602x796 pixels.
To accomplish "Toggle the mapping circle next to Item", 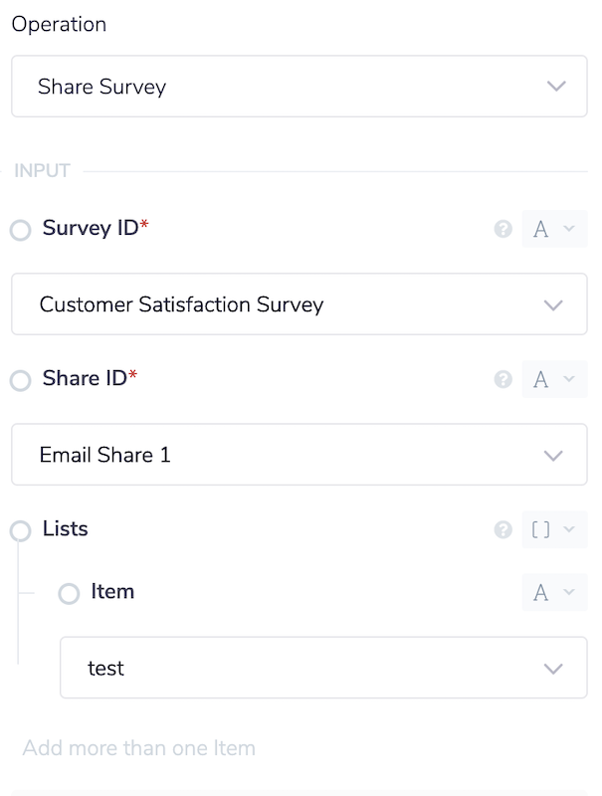I will coord(69,593).
